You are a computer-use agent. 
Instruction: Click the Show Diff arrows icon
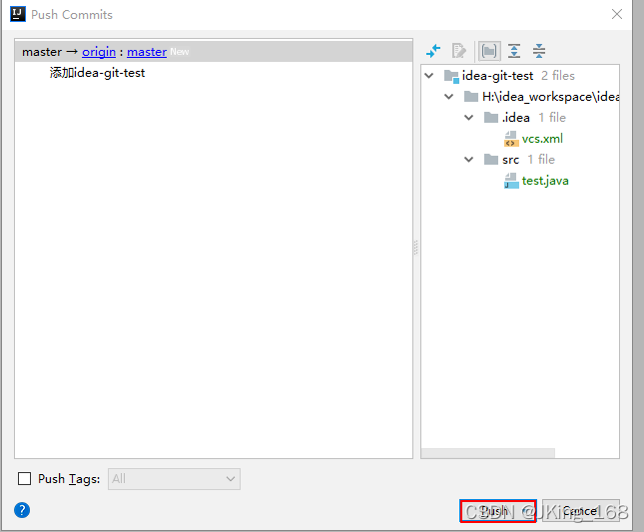point(433,51)
